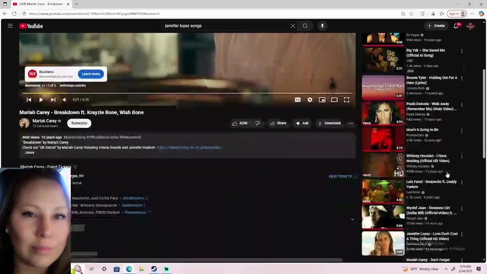The image size is (487, 274).
Task: Open Luis Fonsi Despacito thumbnail
Action: (x=383, y=191)
